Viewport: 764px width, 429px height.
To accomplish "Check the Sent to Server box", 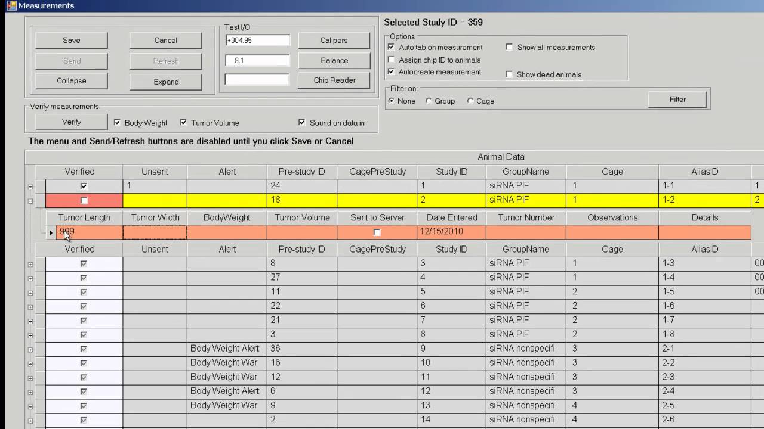I will (377, 232).
